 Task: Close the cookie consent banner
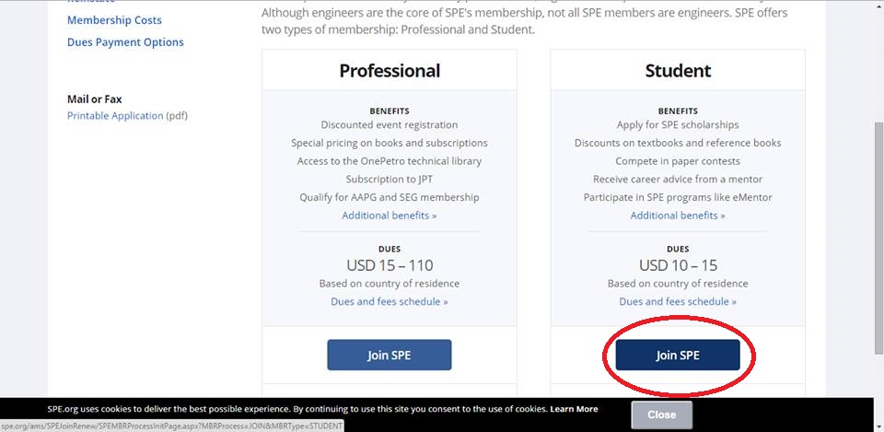661,414
